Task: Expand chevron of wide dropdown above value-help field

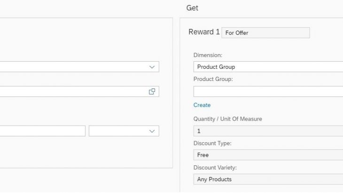Action: (152, 67)
